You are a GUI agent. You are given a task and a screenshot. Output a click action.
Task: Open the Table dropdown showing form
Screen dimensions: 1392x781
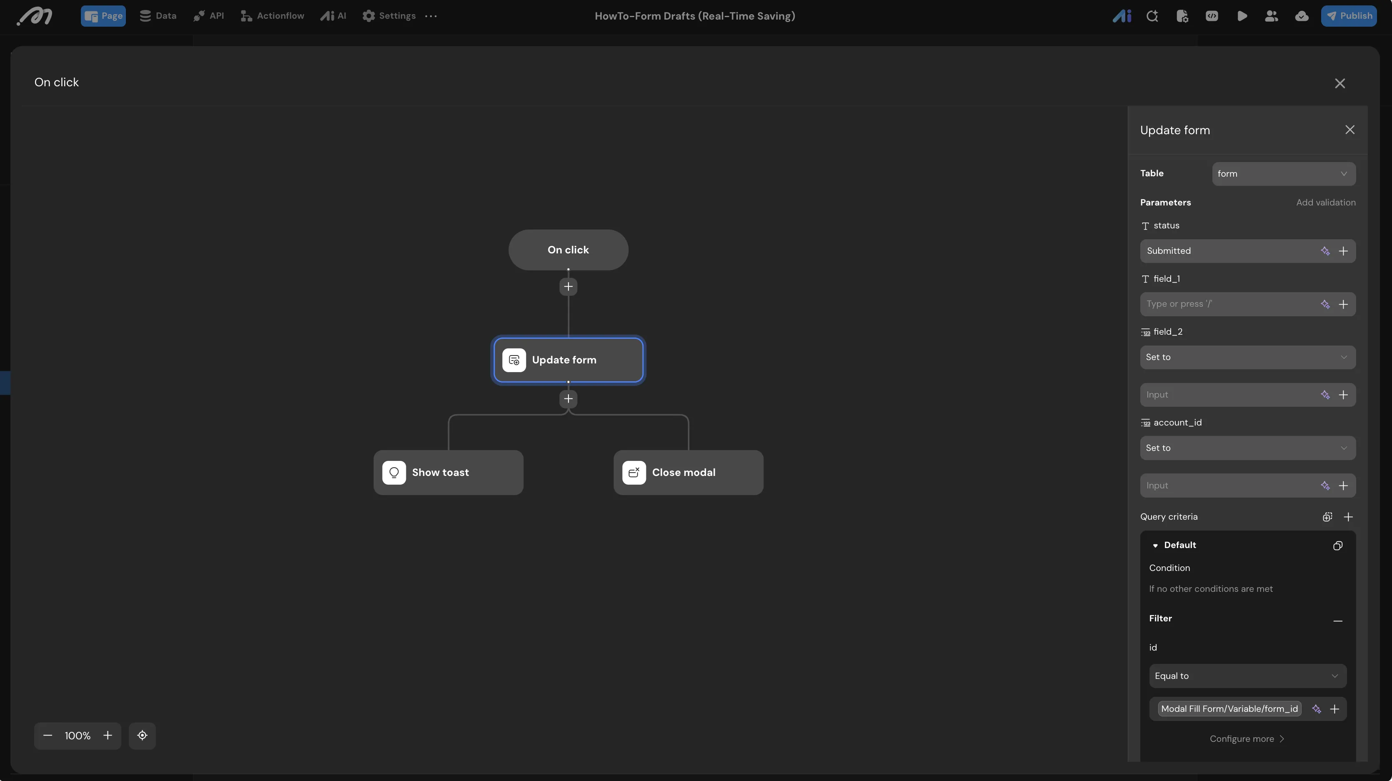[1283, 174]
